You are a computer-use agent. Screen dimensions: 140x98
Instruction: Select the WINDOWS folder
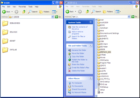point(103,76)
